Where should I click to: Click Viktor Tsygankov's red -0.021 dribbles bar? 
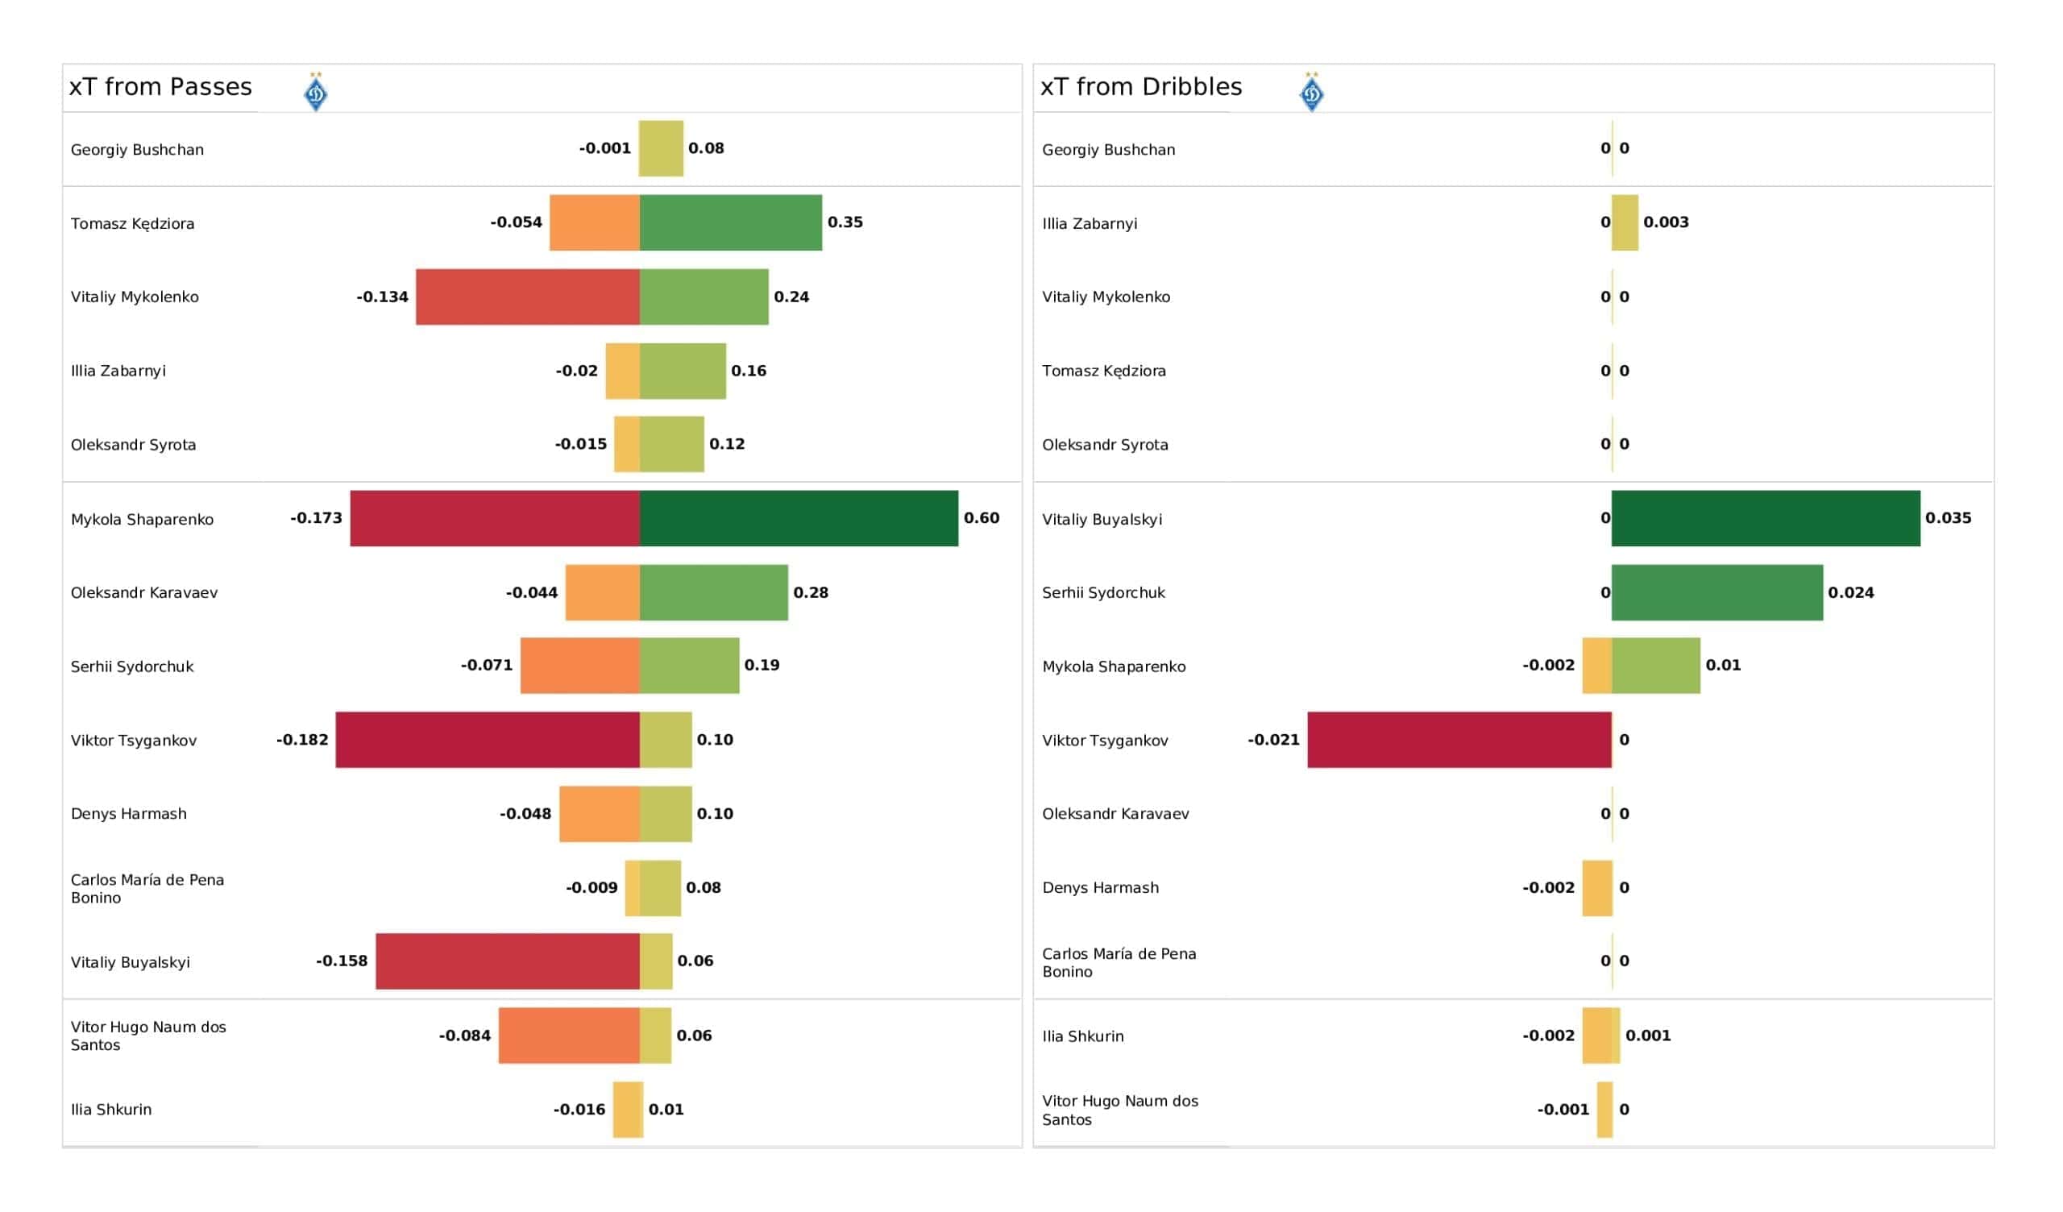click(x=1459, y=740)
